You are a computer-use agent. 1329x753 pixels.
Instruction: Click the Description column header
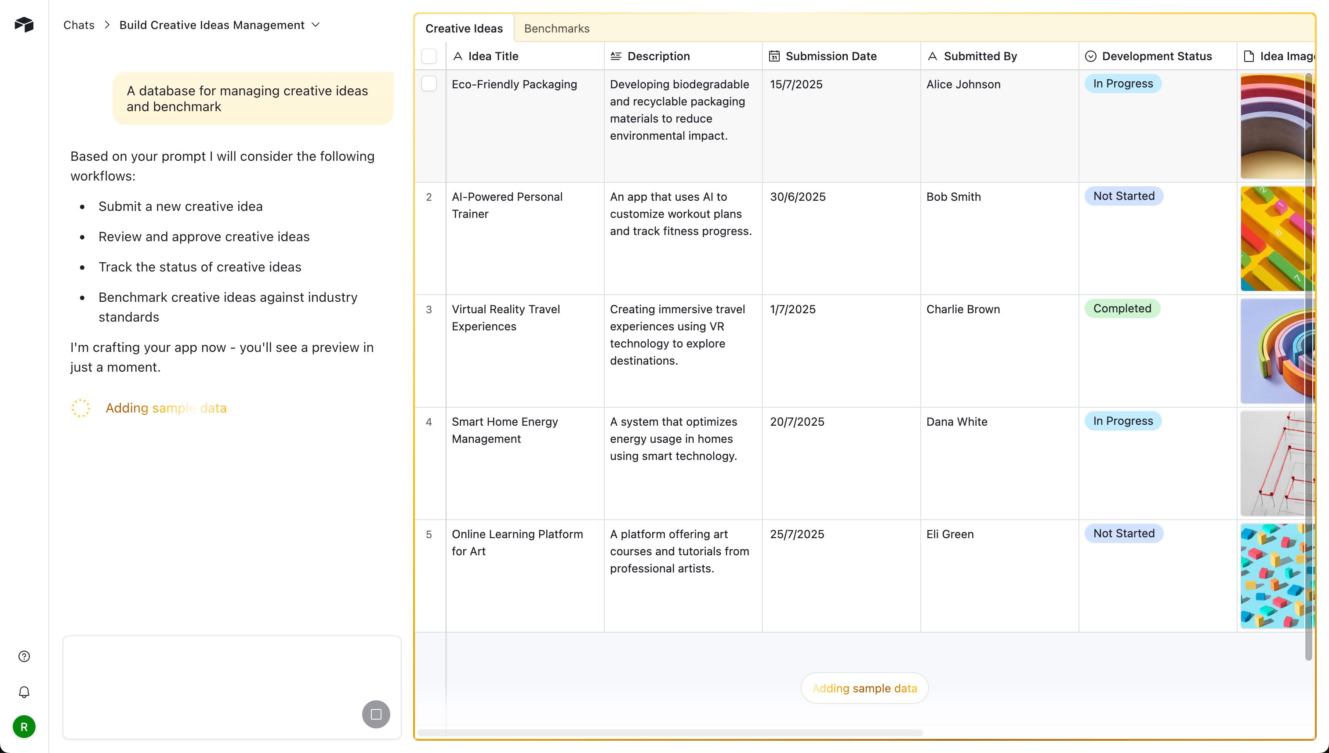coord(683,56)
